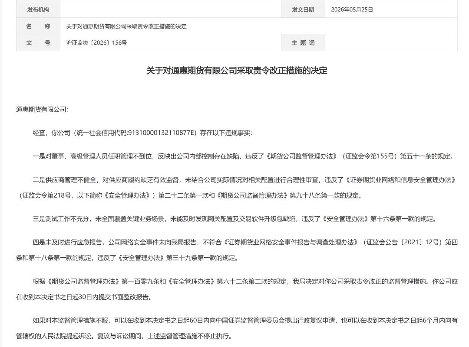Select the date 2026年05月25日

coord(352,10)
